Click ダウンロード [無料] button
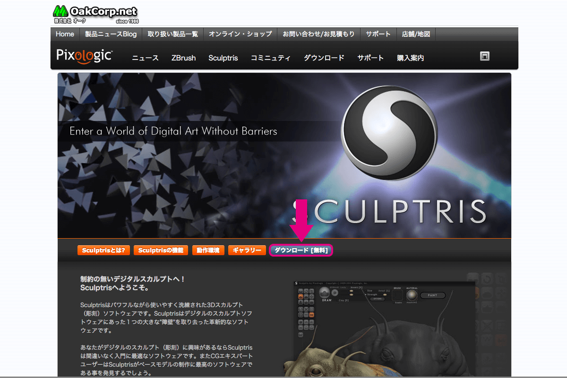567x378 pixels. coord(301,250)
